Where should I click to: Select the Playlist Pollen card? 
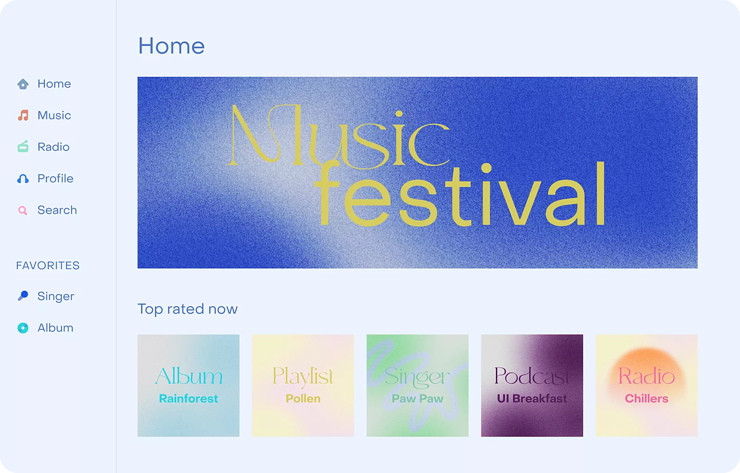pyautogui.click(x=303, y=386)
